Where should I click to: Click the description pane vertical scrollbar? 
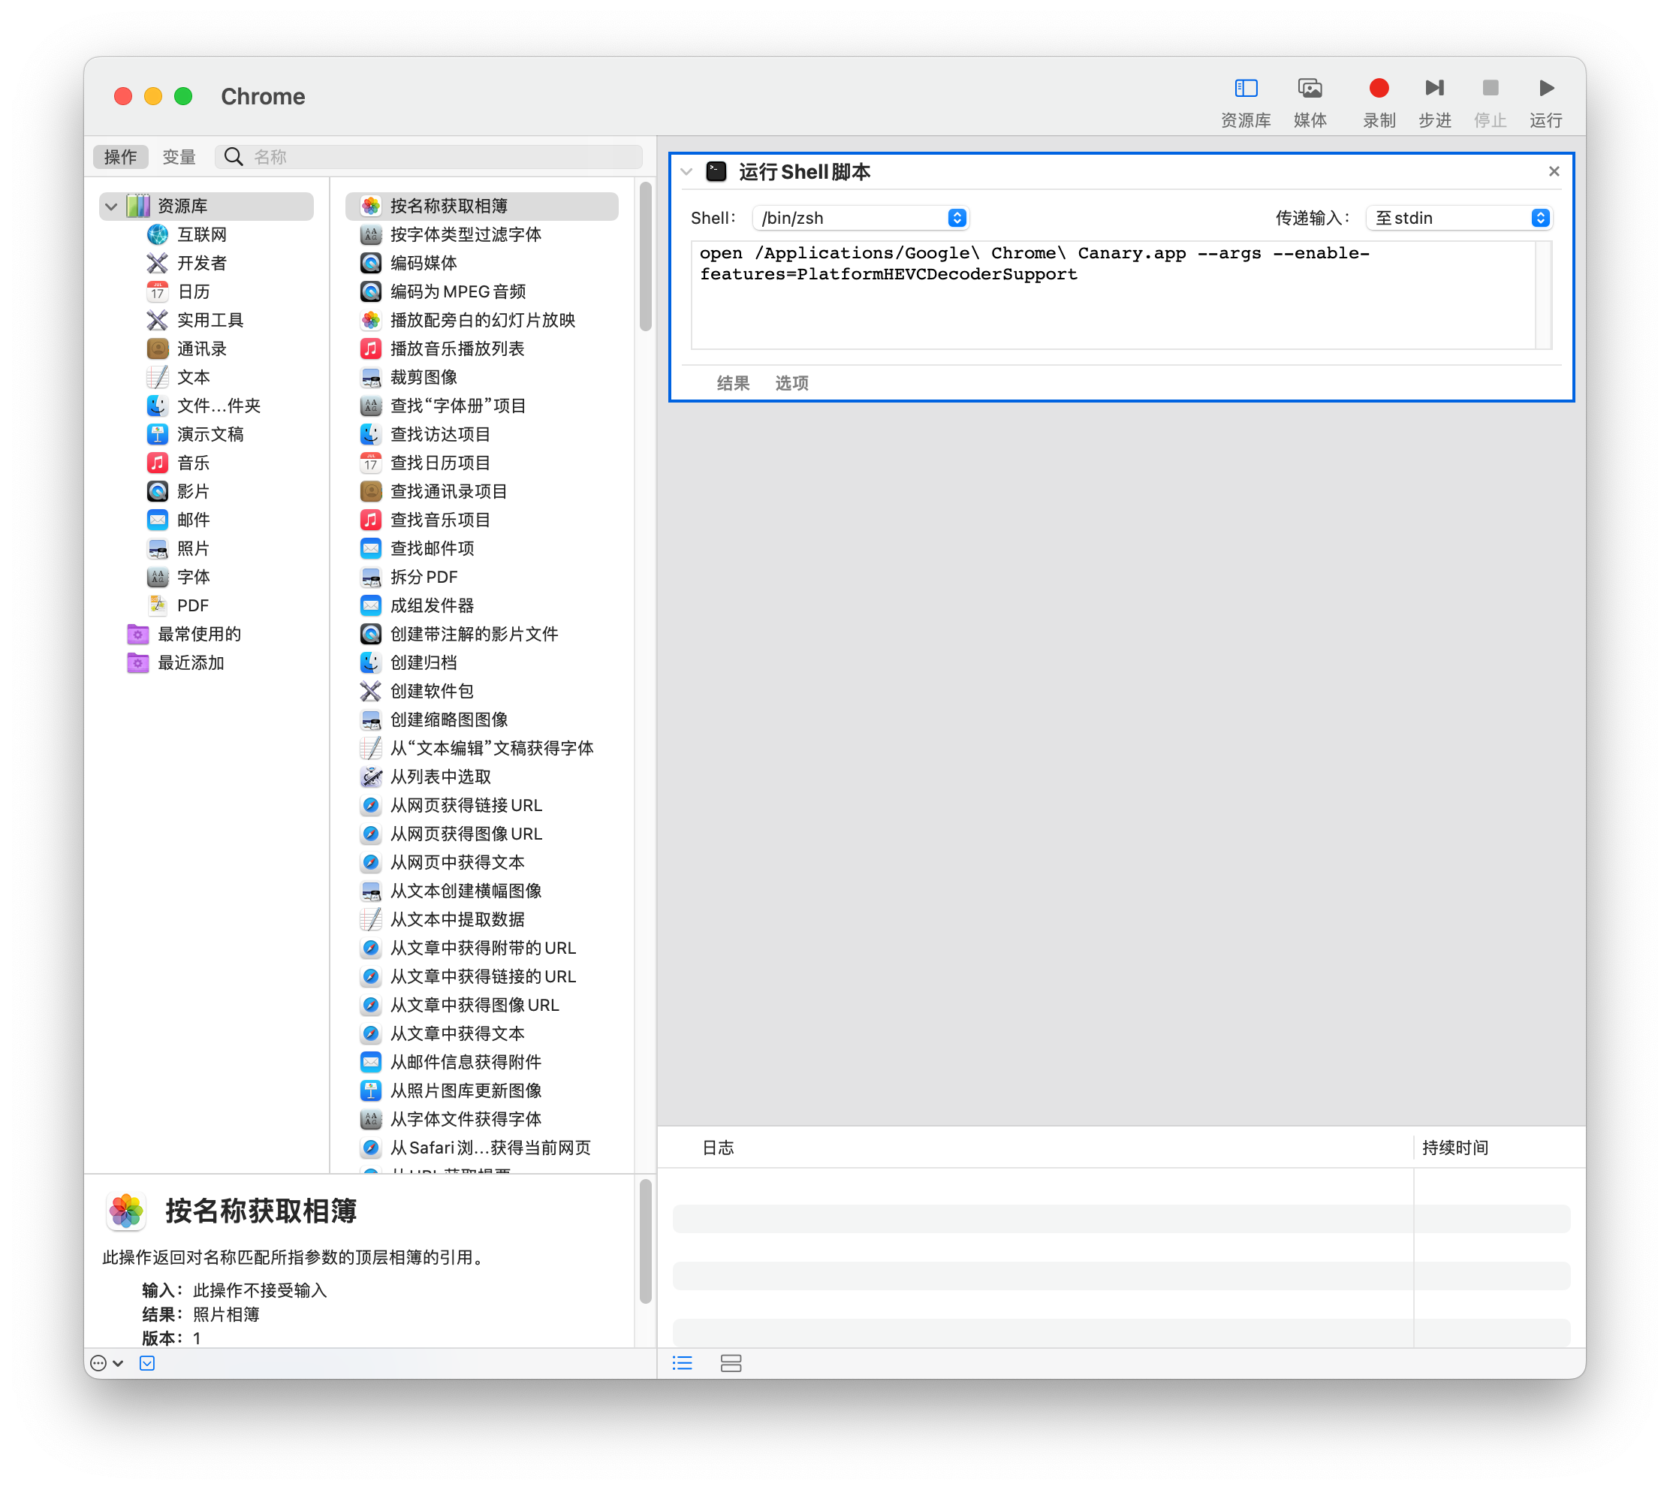(x=646, y=1242)
